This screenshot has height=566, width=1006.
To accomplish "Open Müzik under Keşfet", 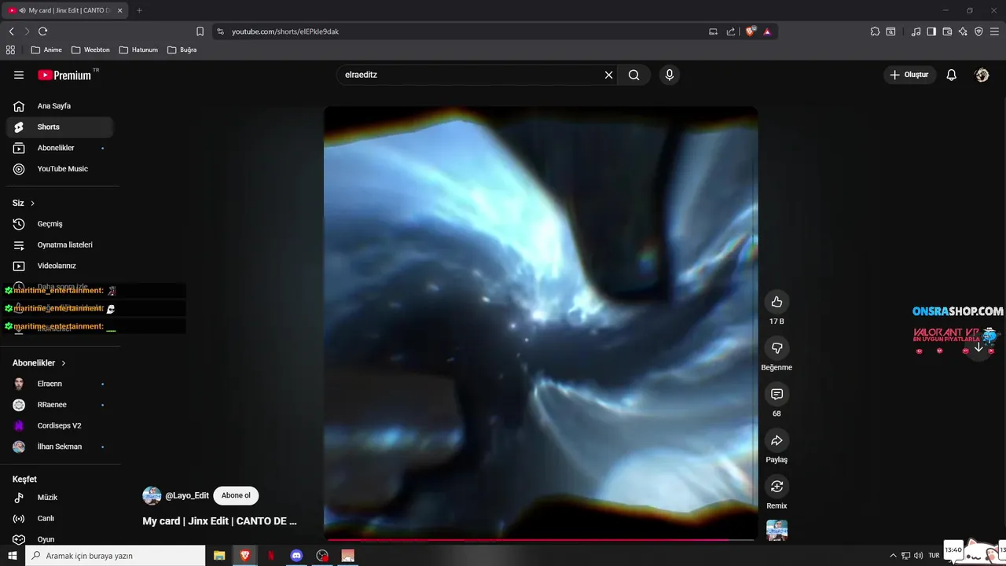I will (x=60, y=498).
